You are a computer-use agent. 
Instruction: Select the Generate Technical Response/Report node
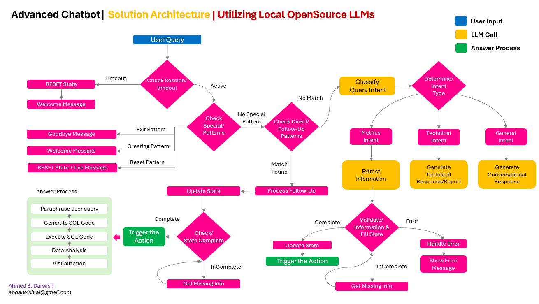[x=439, y=174]
